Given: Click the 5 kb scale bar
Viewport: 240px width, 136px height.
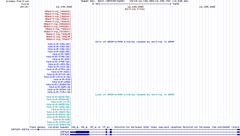Looking at the screenshot, I should (135, 4).
